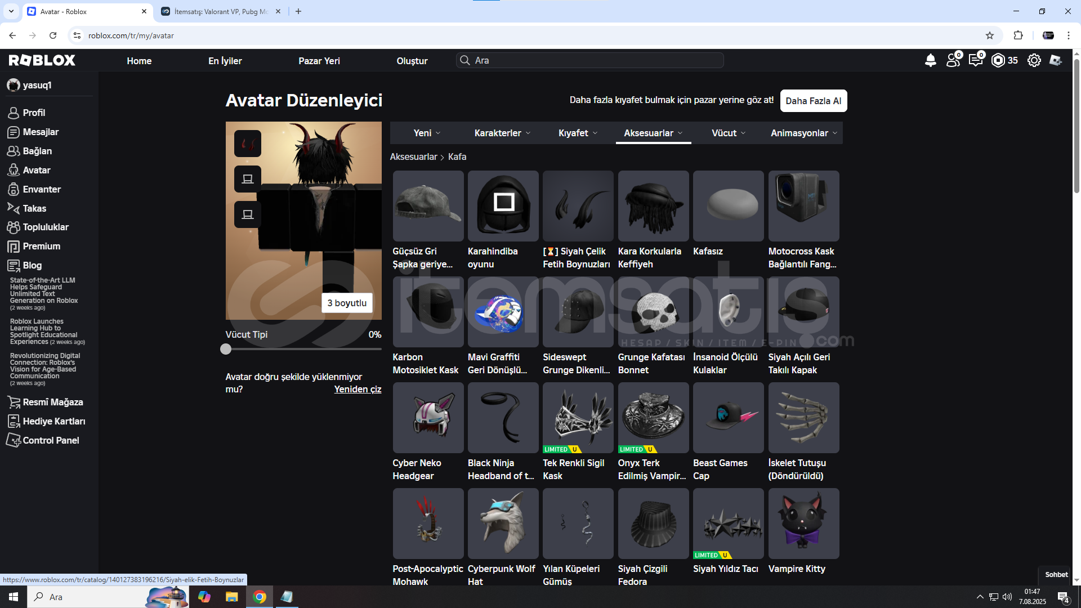Click Aksesuarlar in the breadcrumb
The width and height of the screenshot is (1081, 608).
tap(413, 157)
